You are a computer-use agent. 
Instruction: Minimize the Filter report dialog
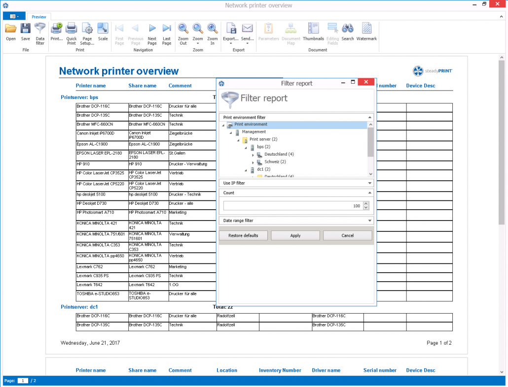[x=343, y=82]
